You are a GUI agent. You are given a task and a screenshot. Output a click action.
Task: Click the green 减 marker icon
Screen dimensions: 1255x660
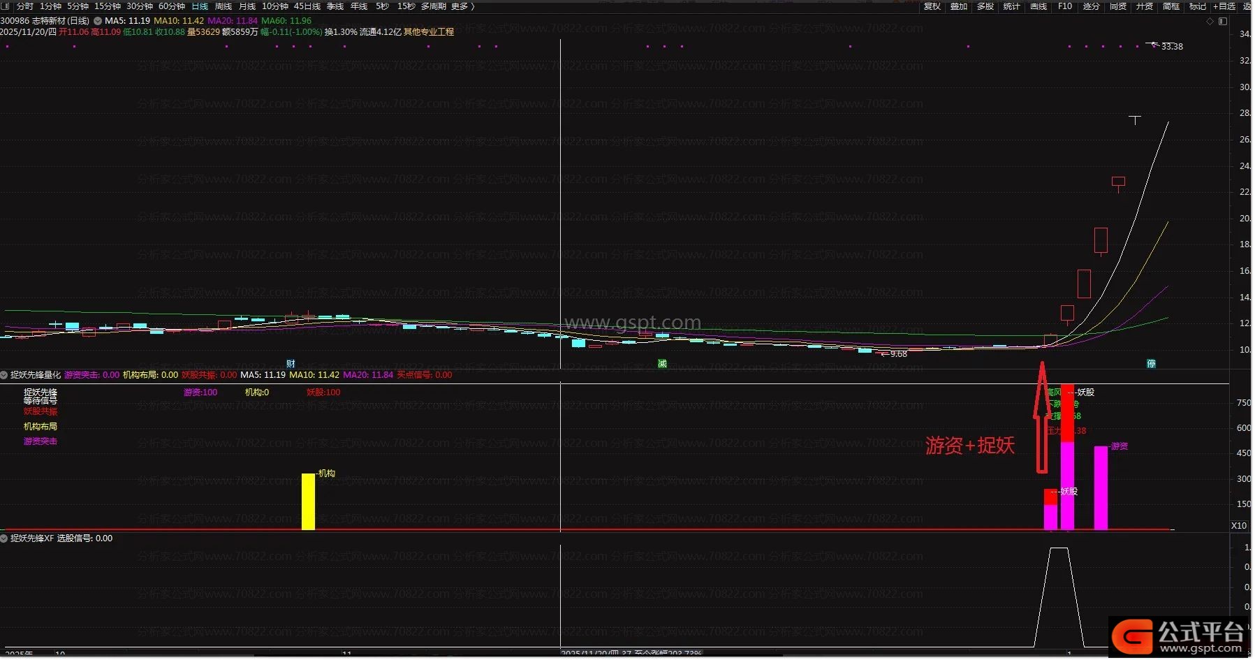coord(662,364)
